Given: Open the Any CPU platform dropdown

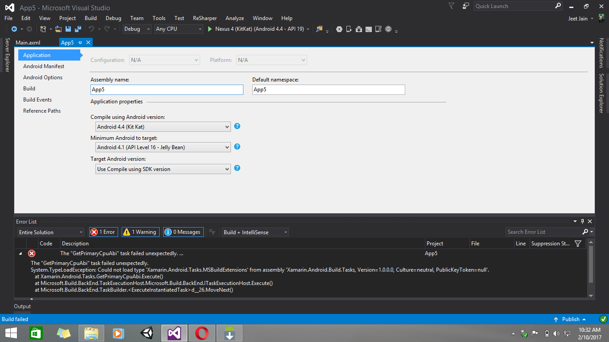Looking at the screenshot, I should point(179,29).
